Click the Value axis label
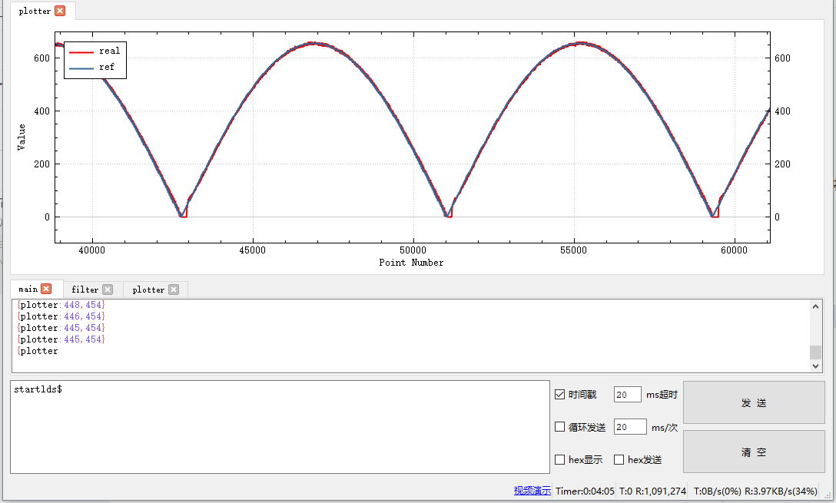Screen dimensions: 836x503 (22, 137)
